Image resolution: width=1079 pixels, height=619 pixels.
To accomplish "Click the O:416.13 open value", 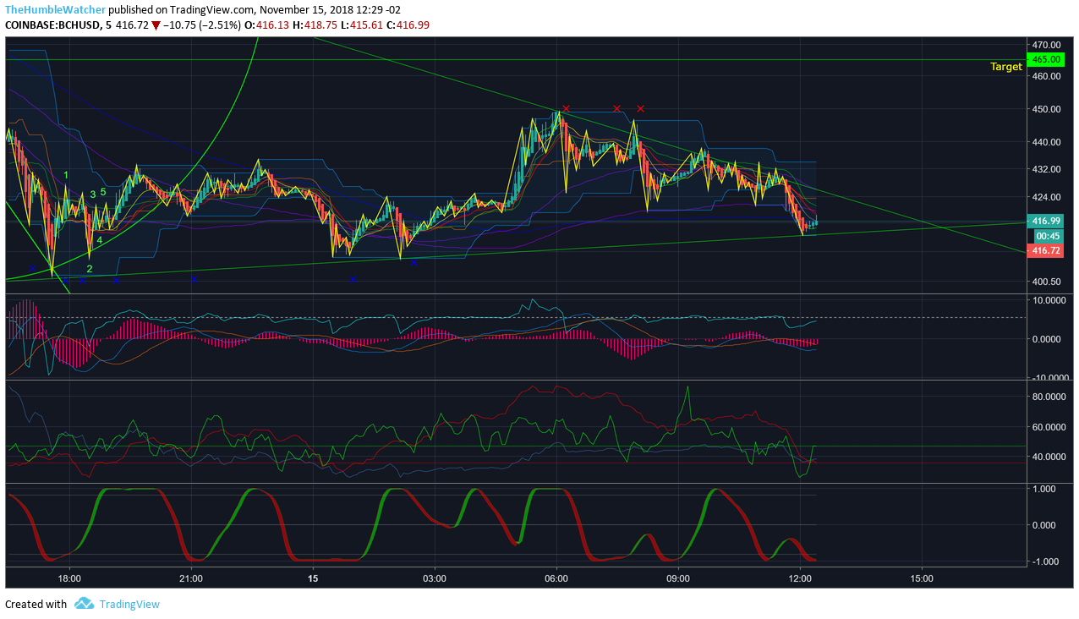I will click(266, 25).
